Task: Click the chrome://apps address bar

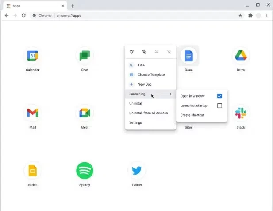Action: 133,15
